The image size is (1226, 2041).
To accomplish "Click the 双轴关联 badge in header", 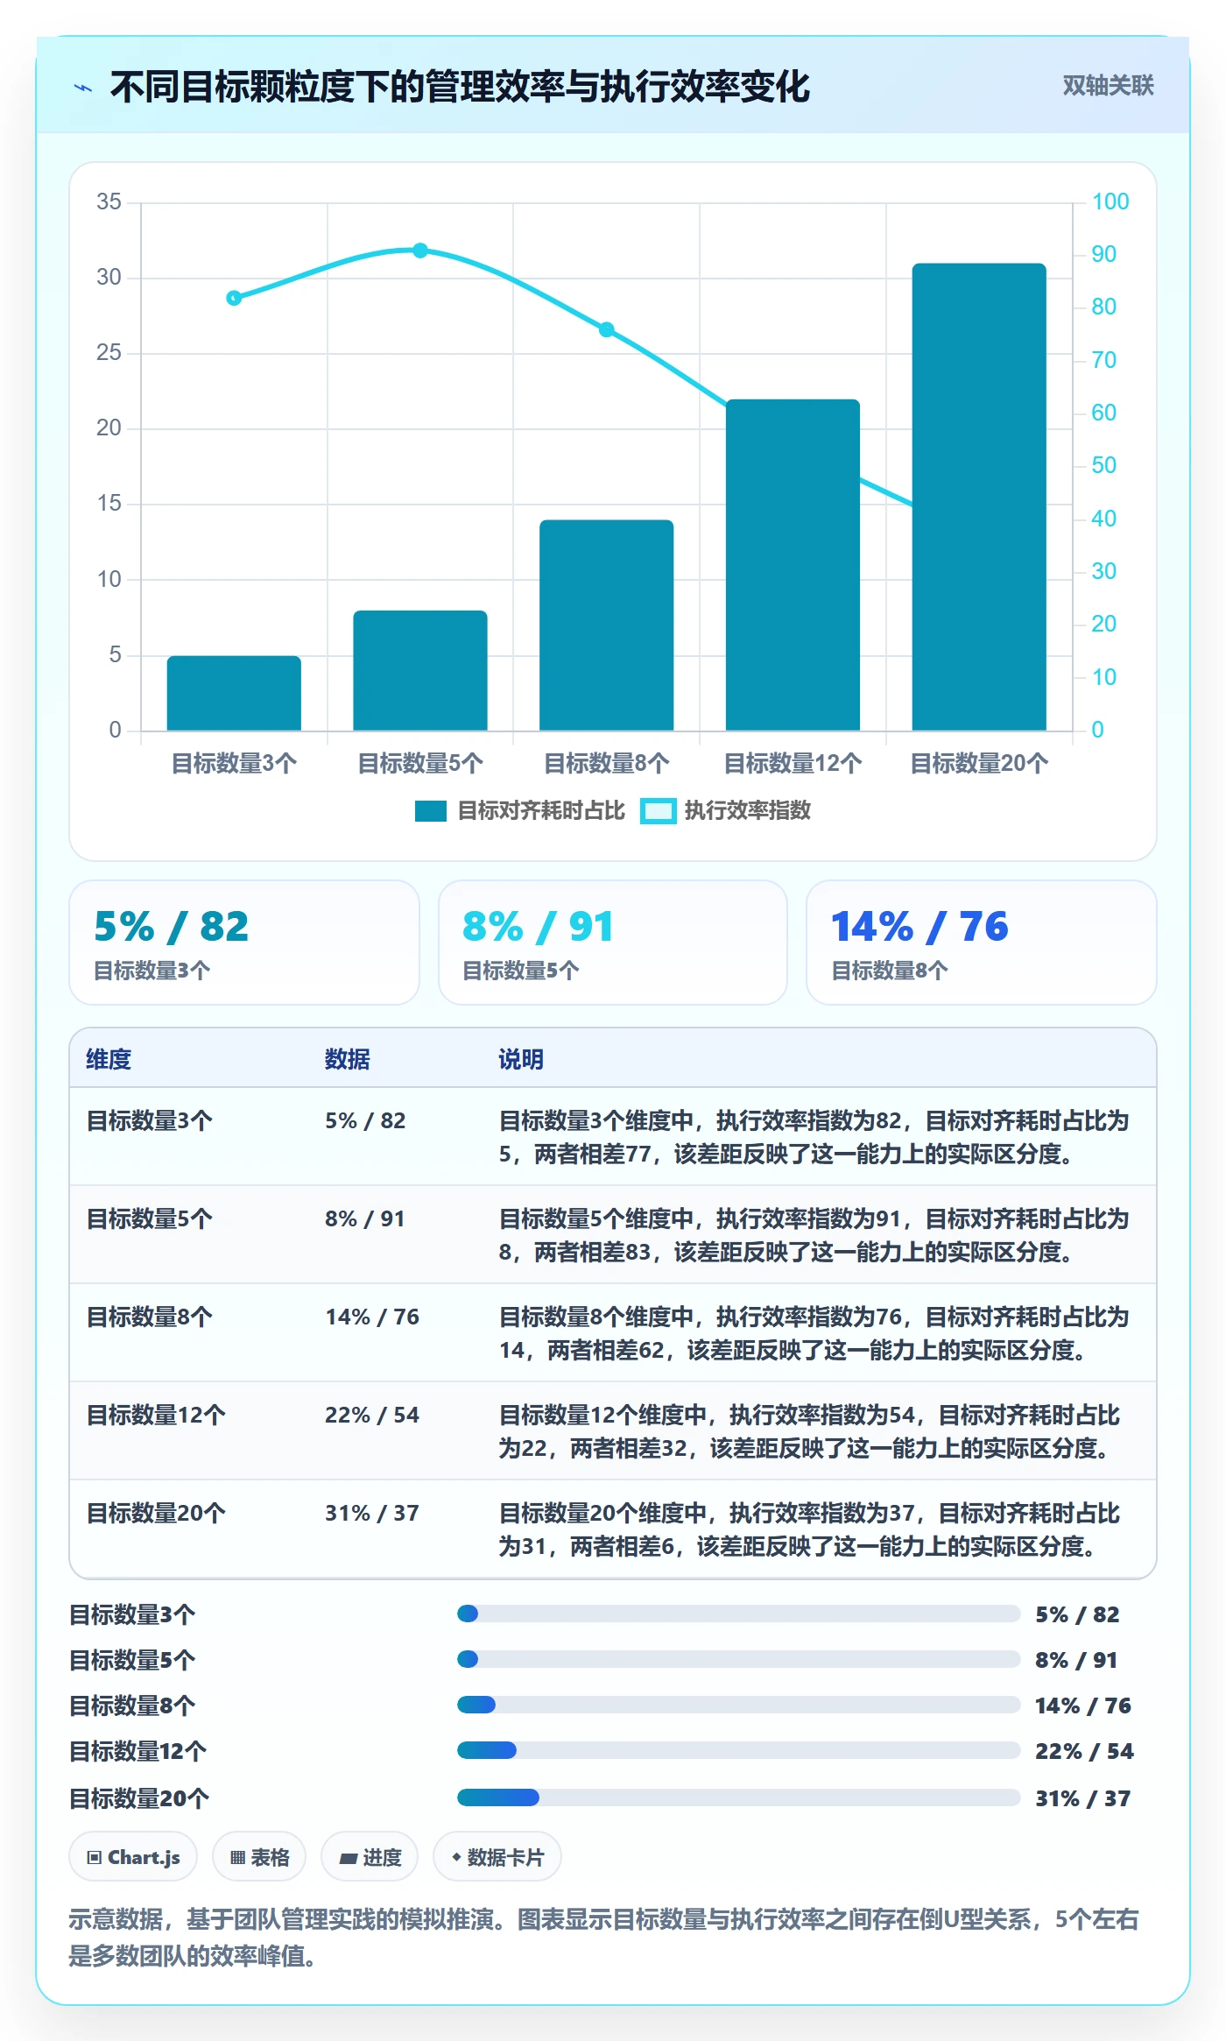I will point(1108,85).
